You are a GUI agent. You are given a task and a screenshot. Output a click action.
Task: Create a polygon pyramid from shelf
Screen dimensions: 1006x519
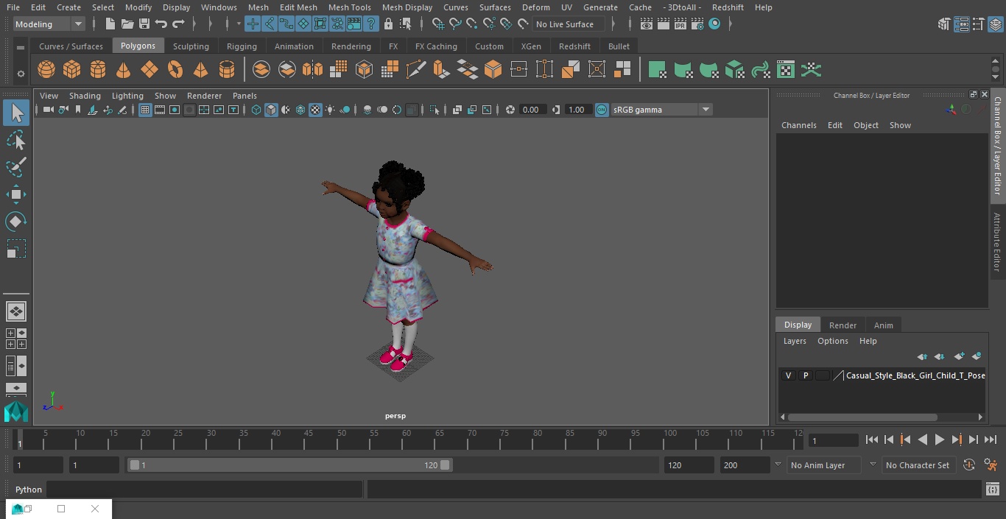point(200,70)
